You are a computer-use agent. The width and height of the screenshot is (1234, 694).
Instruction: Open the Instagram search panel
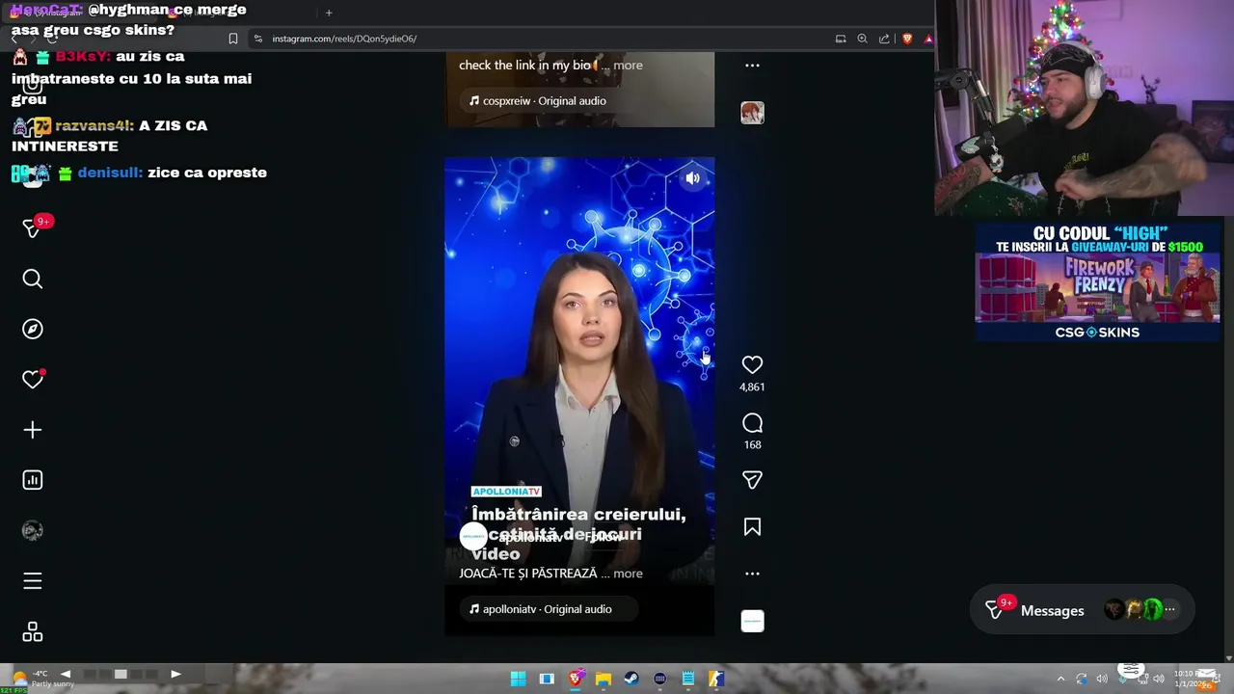(x=33, y=280)
